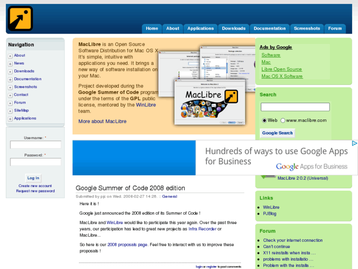
Task: Open WinLibre in the Links block
Action: pos(271,207)
